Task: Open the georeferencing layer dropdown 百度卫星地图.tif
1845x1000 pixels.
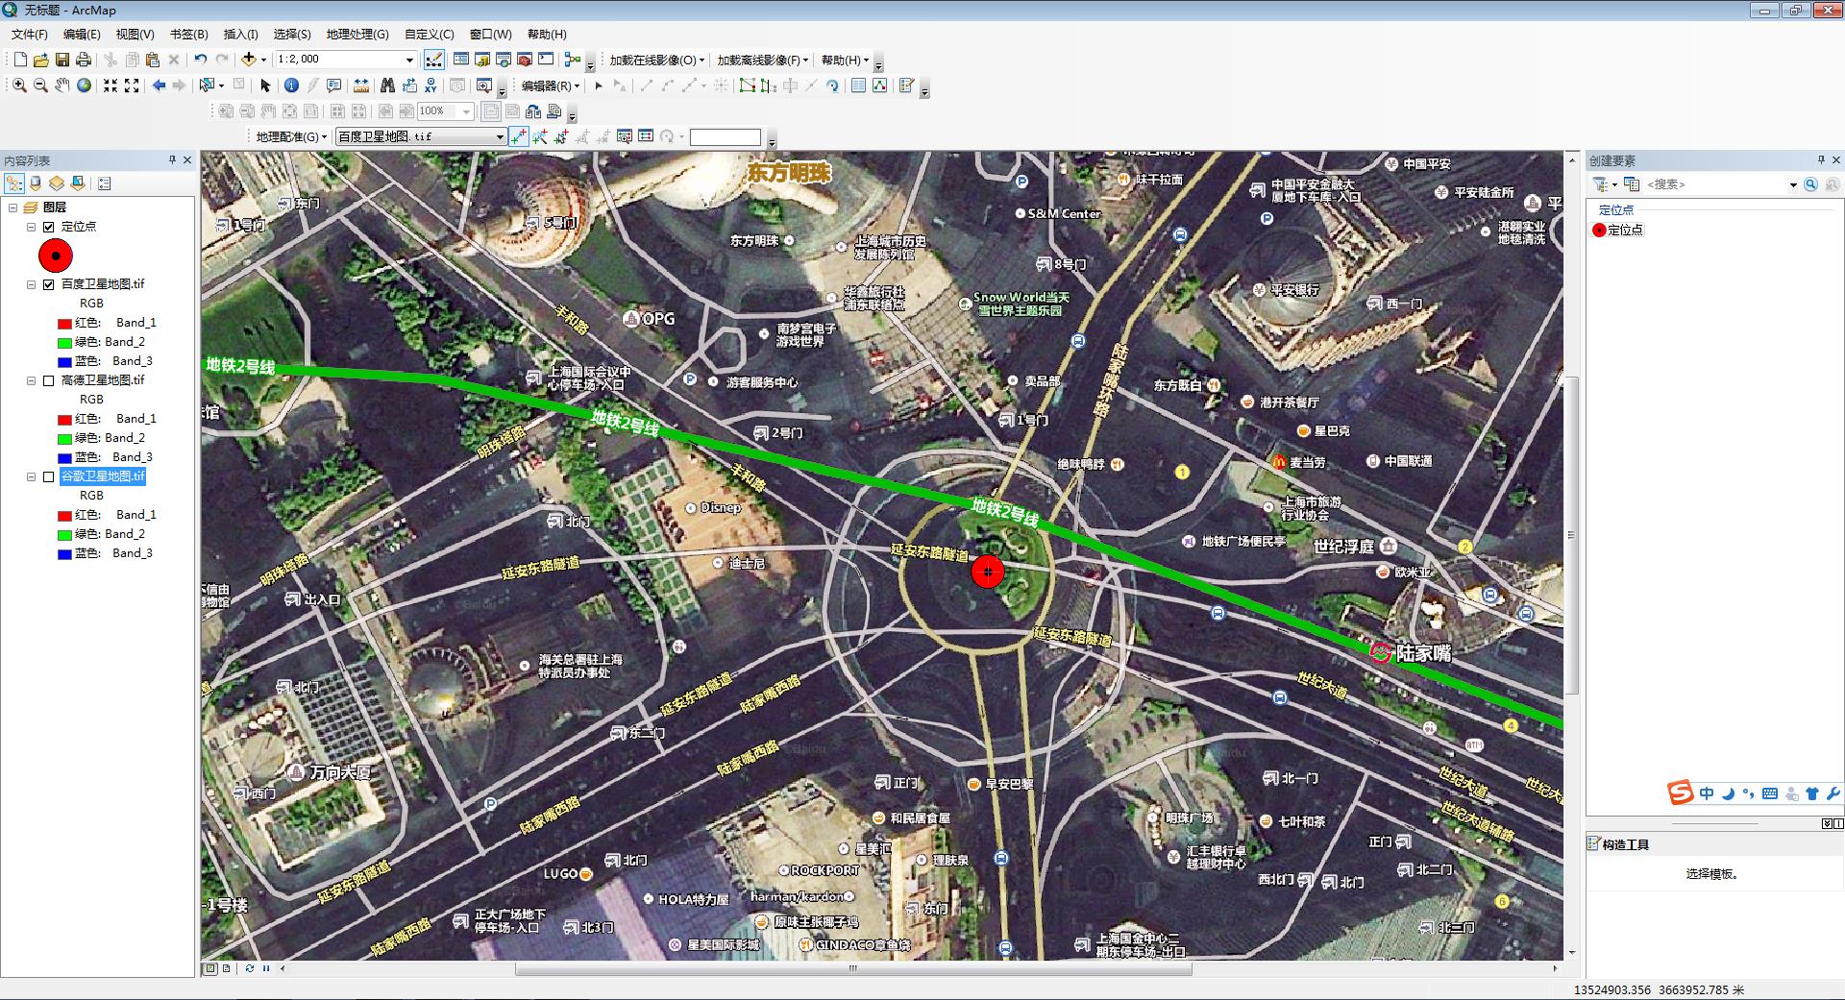Action: (x=500, y=136)
